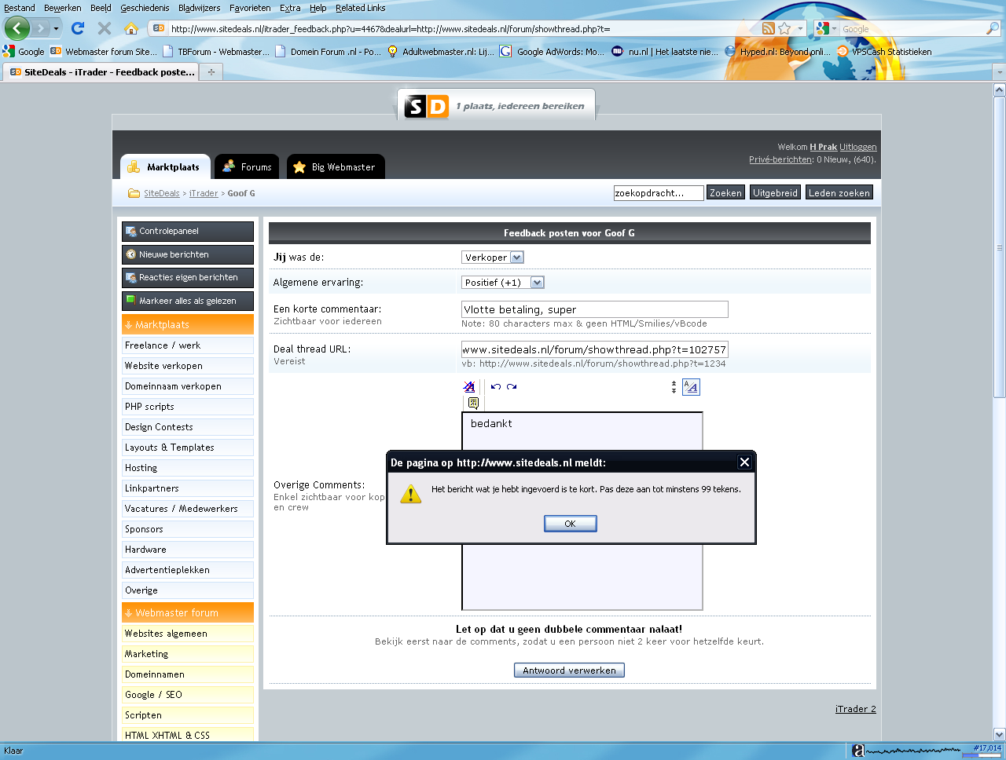Click the Leden zoeken button
Viewport: 1006px width, 760px height.
coord(839,193)
